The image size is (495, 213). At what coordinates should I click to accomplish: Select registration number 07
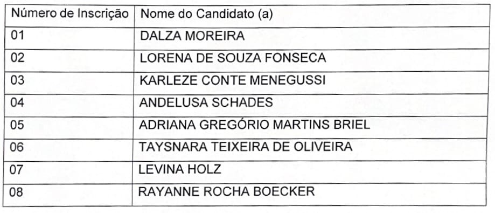(x=17, y=170)
